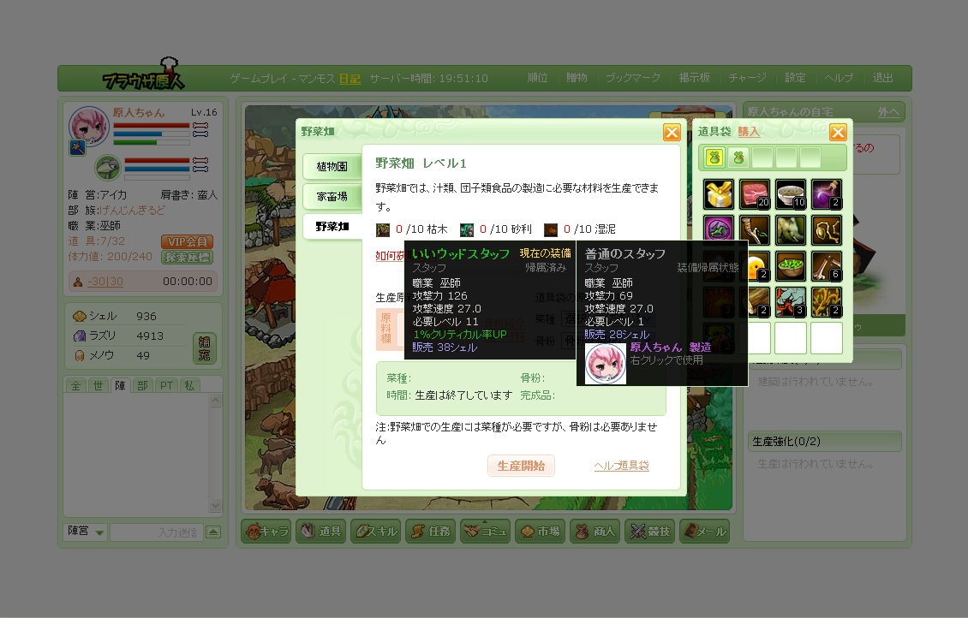Open the 贈物 gifts menu
The width and height of the screenshot is (968, 618).
pyautogui.click(x=577, y=78)
